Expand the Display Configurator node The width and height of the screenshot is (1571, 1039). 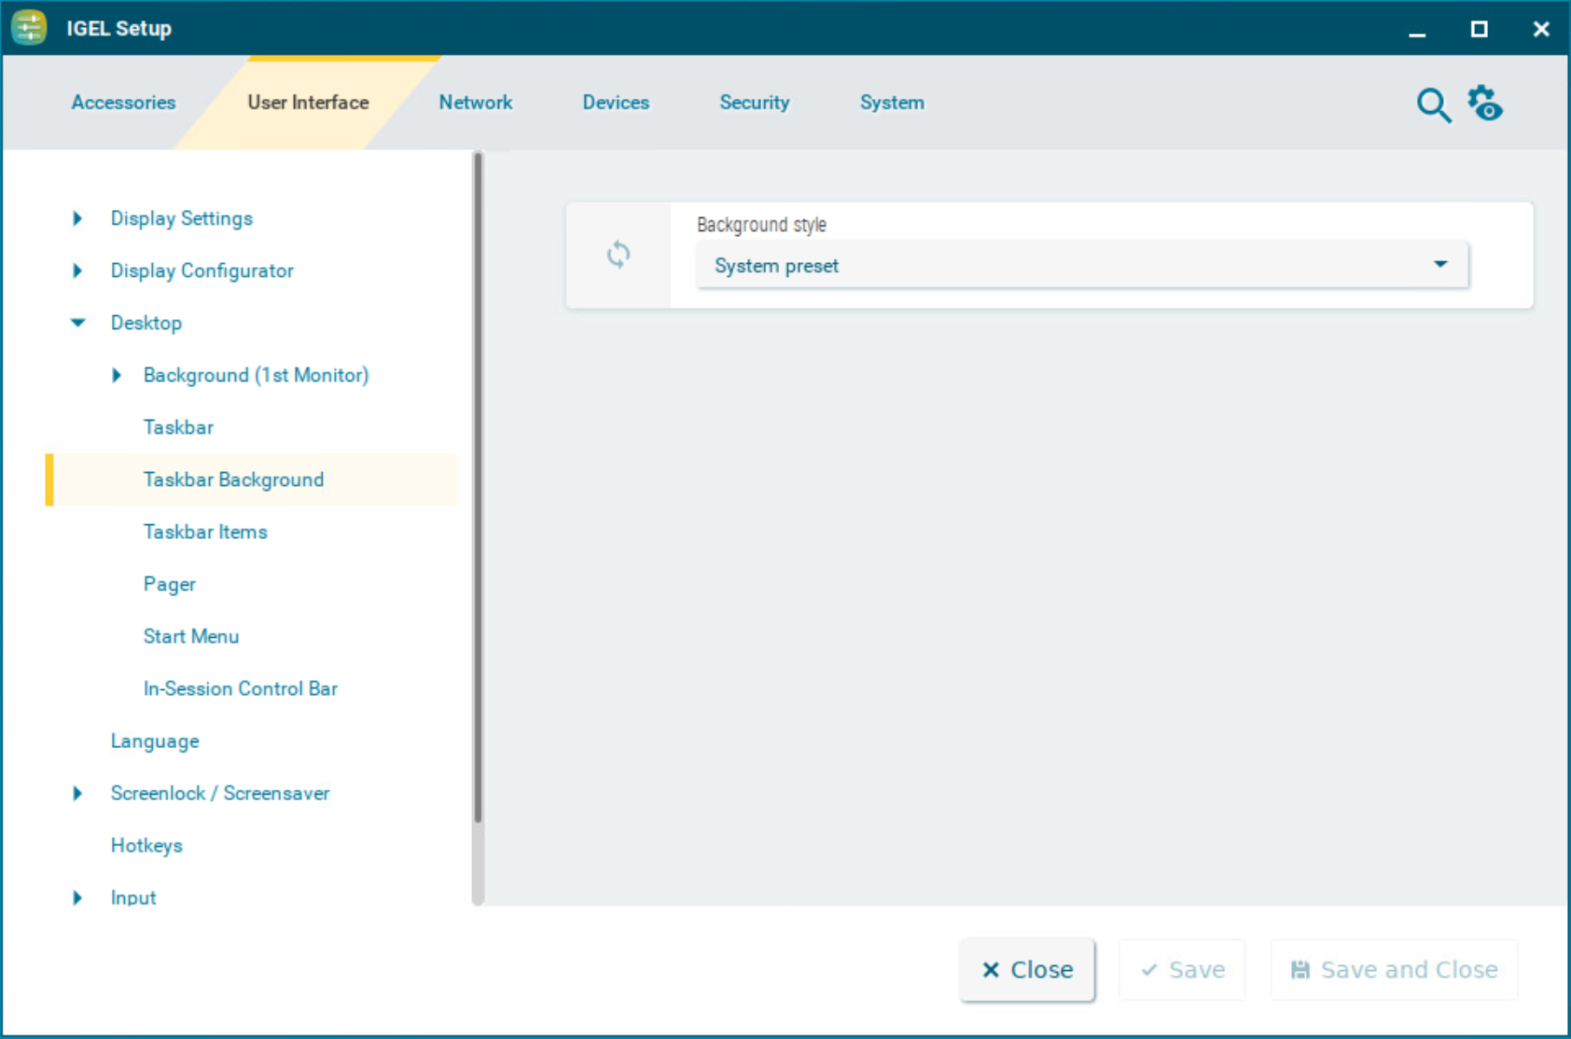coord(77,270)
